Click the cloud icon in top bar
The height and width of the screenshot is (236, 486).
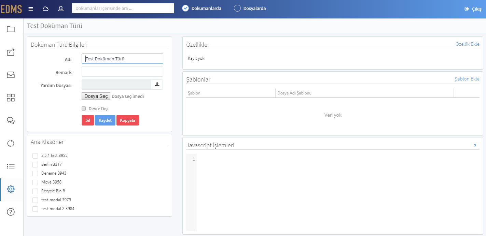pyautogui.click(x=45, y=9)
